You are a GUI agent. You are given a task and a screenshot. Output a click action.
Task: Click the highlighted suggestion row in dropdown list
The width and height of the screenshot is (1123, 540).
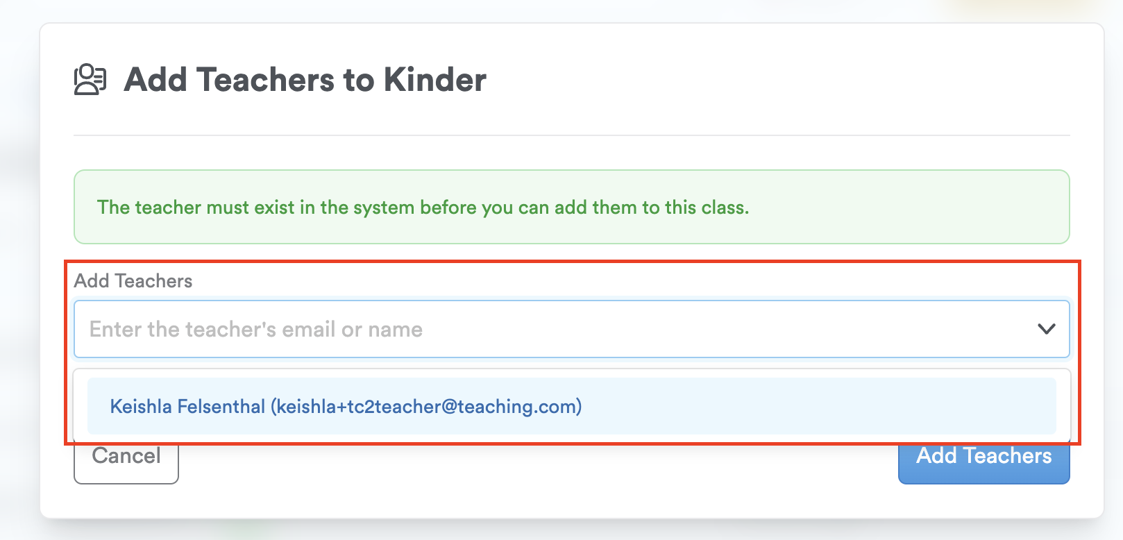571,407
